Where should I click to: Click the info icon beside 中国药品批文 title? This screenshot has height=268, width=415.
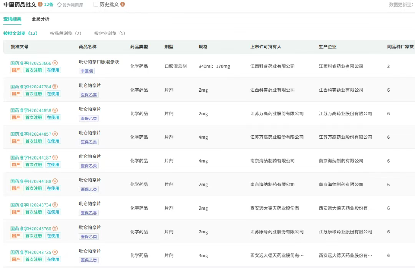[x=40, y=4]
